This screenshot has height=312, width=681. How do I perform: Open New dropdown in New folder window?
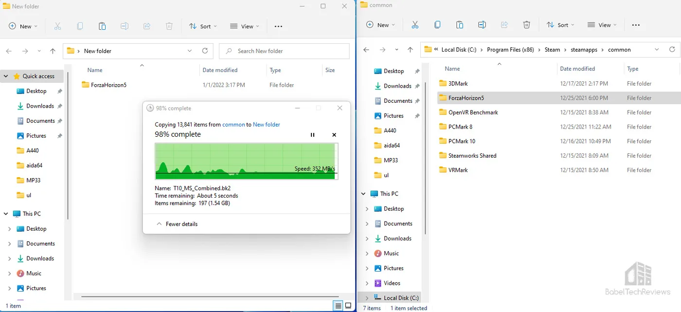pyautogui.click(x=23, y=26)
